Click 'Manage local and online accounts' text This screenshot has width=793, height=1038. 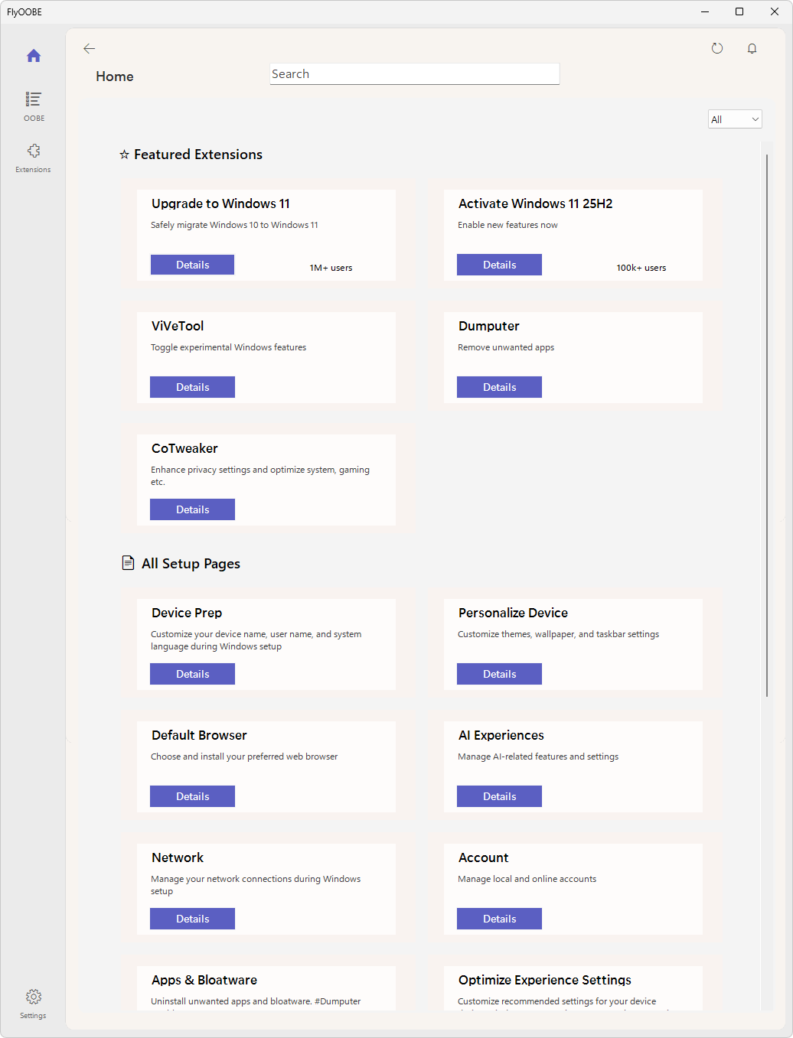[x=527, y=879]
